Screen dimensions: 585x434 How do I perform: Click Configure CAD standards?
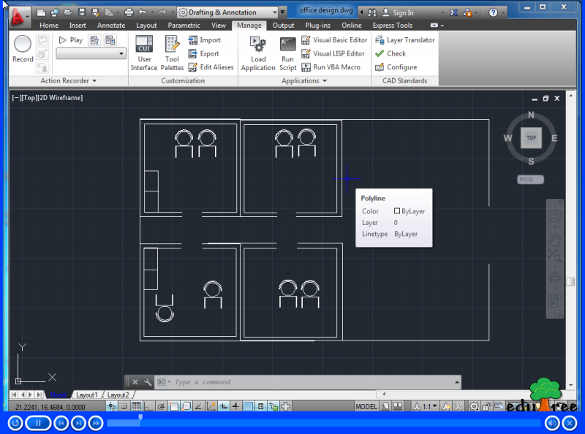pos(396,67)
